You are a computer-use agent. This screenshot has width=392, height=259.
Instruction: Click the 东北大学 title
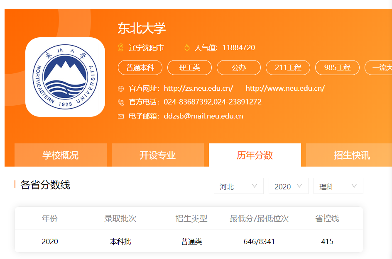tap(142, 28)
